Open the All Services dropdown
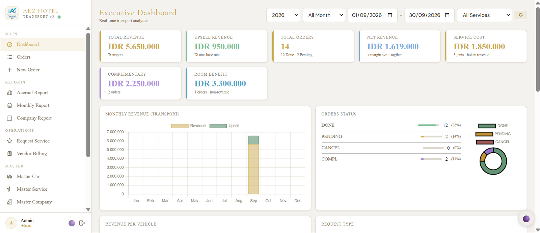The height and width of the screenshot is (233, 540). click(x=484, y=15)
